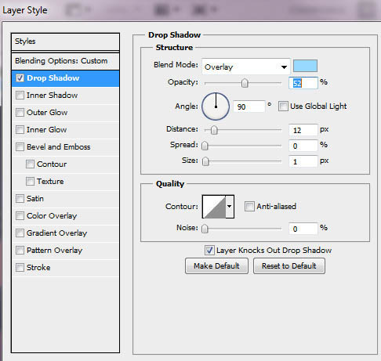Viewport: 381px width, 361px height.
Task: Click the Size value input field
Action: tap(303, 161)
